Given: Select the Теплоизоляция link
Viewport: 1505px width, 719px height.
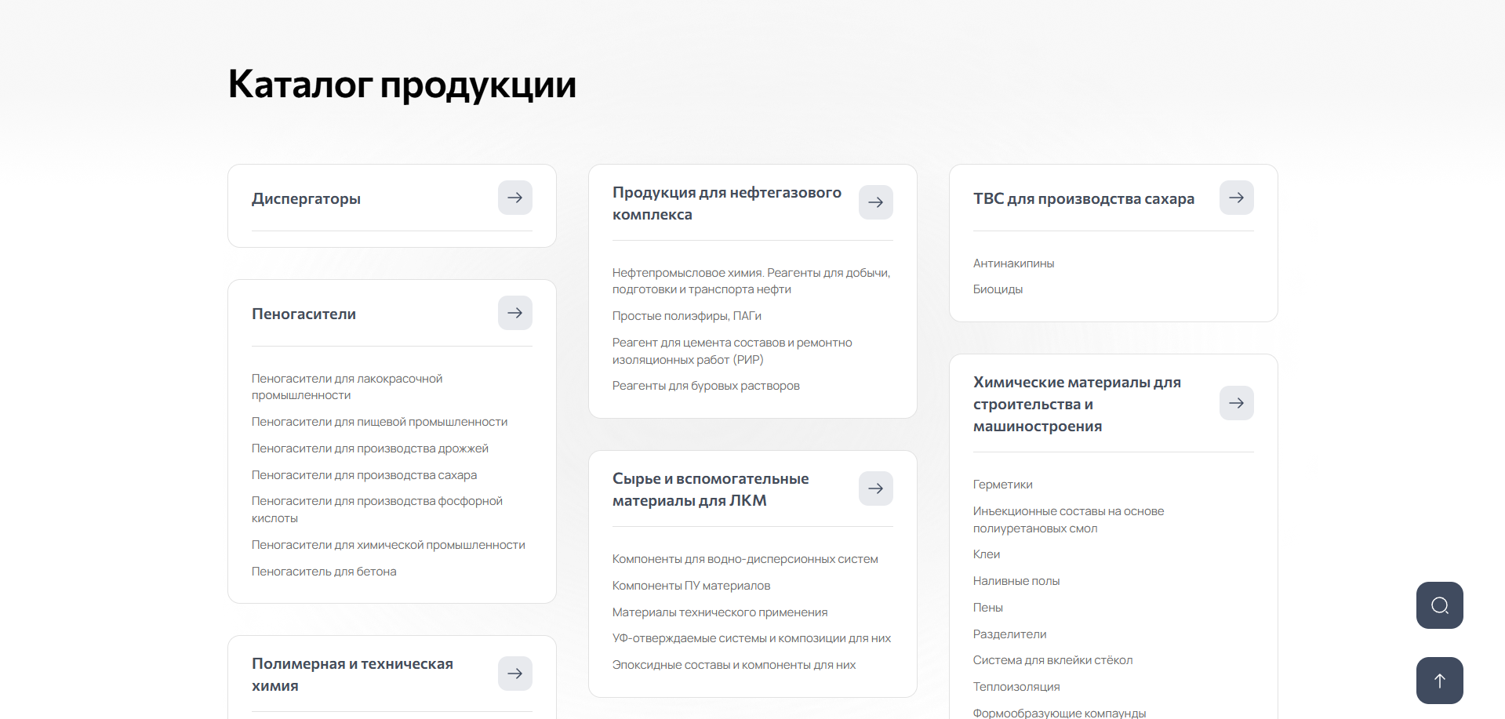Looking at the screenshot, I should (x=1016, y=687).
